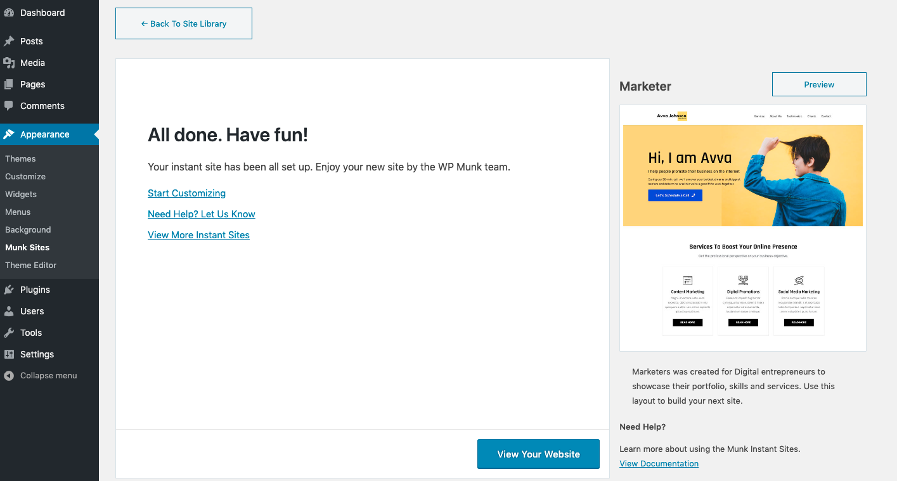897x481 pixels.
Task: Open the Background submenu item
Action: 28,229
